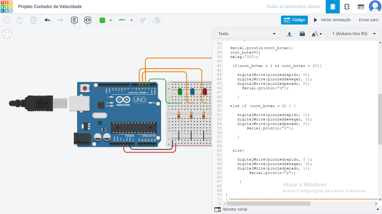This screenshot has height=214, width=382.
Task: Open the wire type dropdown
Action: click(125, 20)
